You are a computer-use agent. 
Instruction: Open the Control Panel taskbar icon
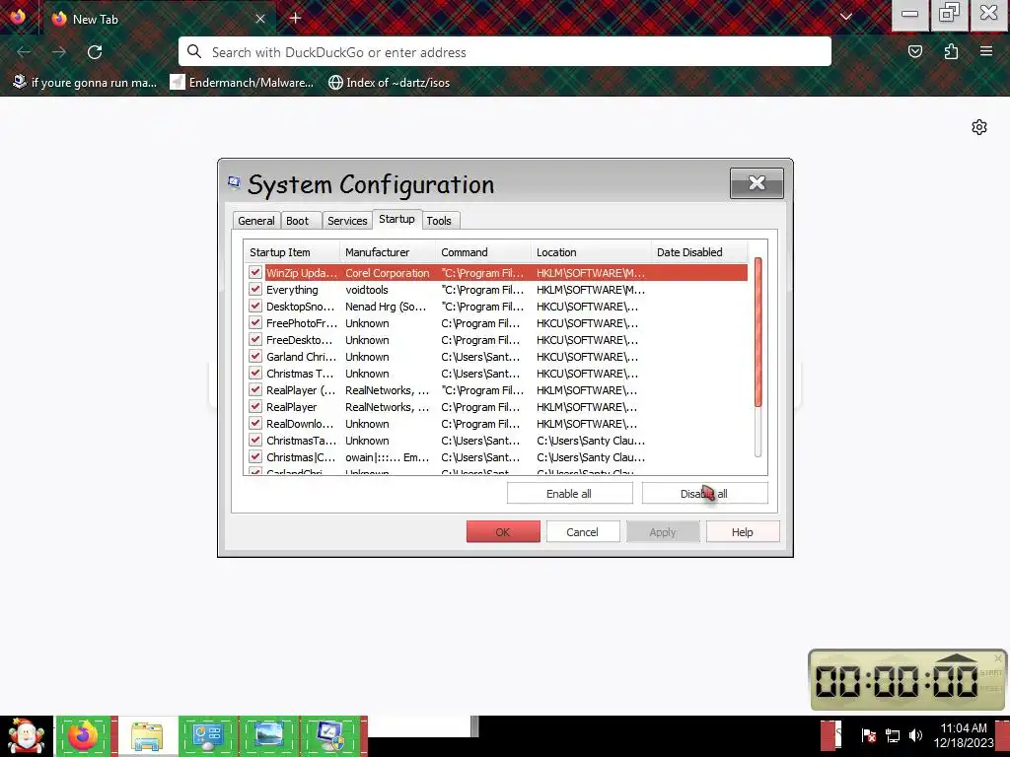click(207, 735)
